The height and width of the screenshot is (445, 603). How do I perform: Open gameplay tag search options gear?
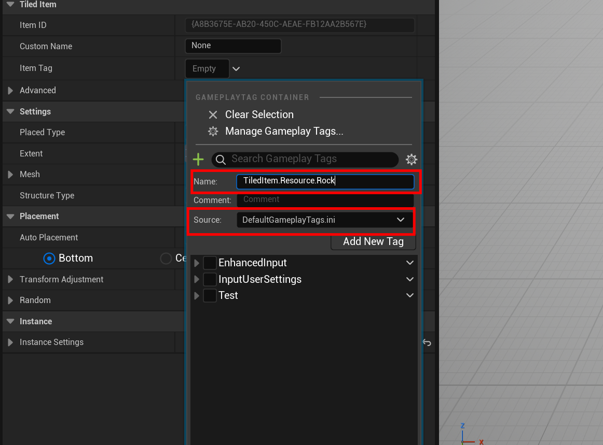click(x=412, y=160)
